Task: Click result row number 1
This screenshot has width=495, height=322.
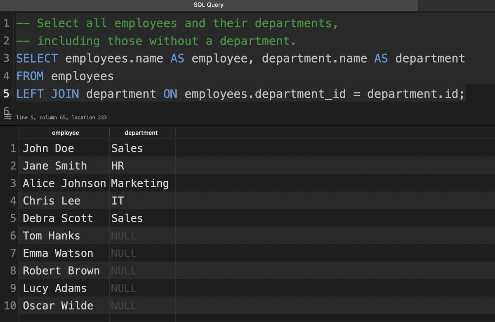Action: click(14, 148)
